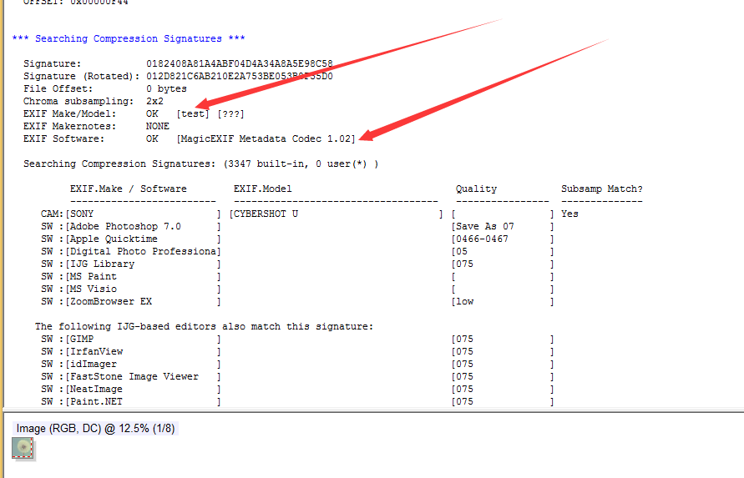Click the 'Image (RGB, DC) @ 12.5% (1/8)' label
The width and height of the screenshot is (744, 478).
[x=95, y=429]
